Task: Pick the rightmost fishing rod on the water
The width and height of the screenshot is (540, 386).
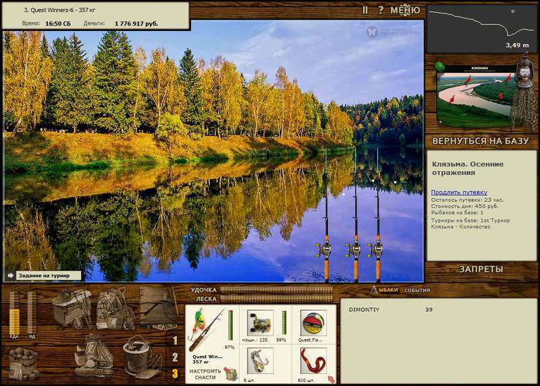Action: coord(377,215)
